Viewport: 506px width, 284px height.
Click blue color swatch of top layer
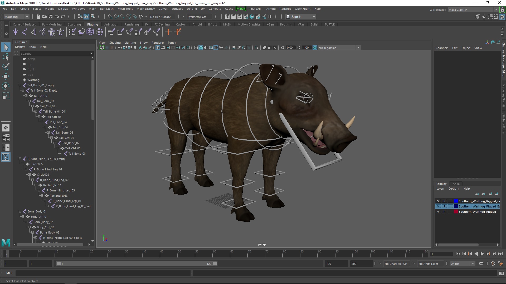[456, 201]
